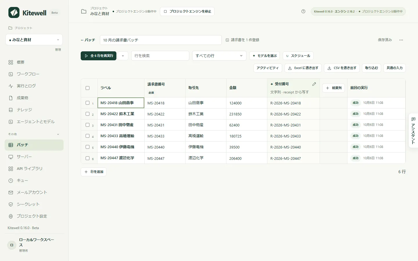418x261 pixels.
Task: Navigate to ナレッジ section
Action: coord(34,110)
